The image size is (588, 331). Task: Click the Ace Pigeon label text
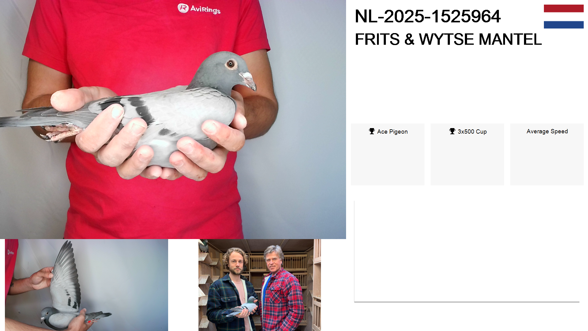(x=392, y=131)
